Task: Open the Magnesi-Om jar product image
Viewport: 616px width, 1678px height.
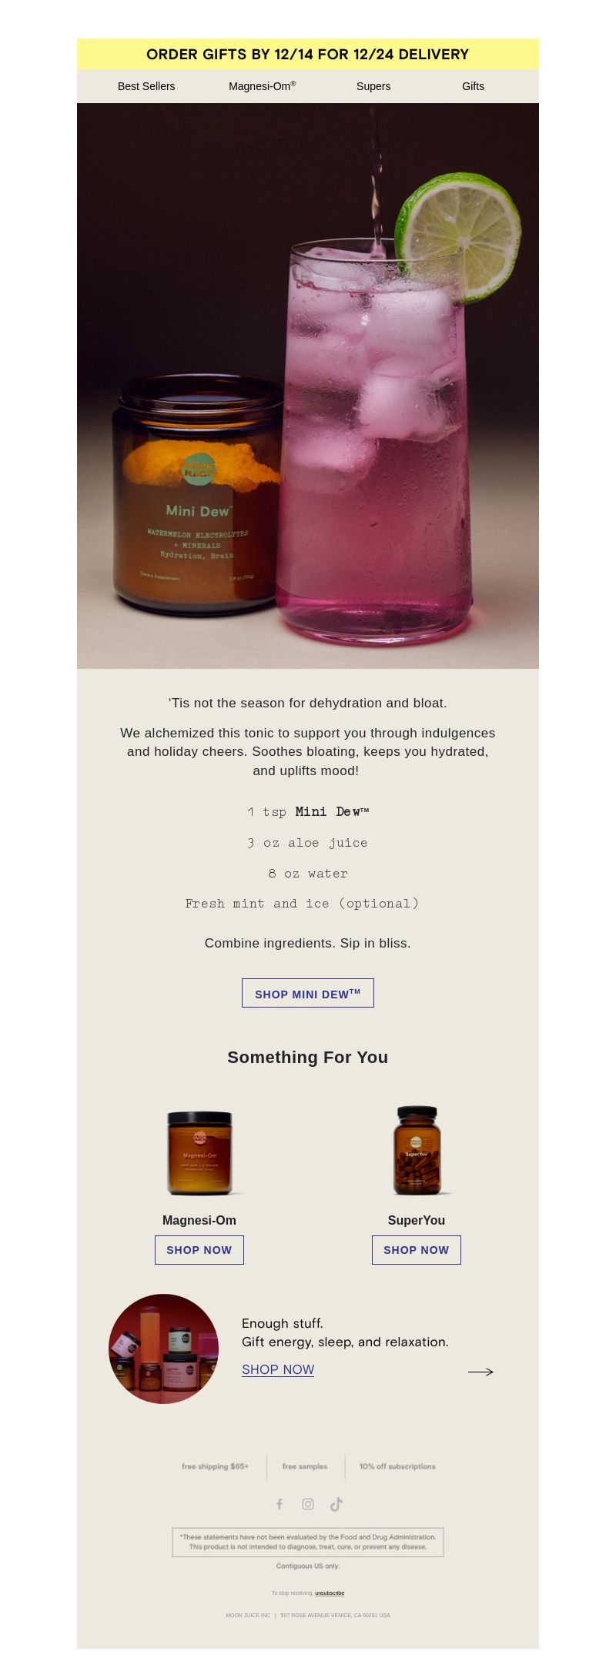Action: 200,1152
